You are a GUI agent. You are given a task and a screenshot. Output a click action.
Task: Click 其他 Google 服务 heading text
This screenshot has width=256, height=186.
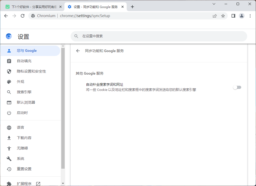pos(90,74)
